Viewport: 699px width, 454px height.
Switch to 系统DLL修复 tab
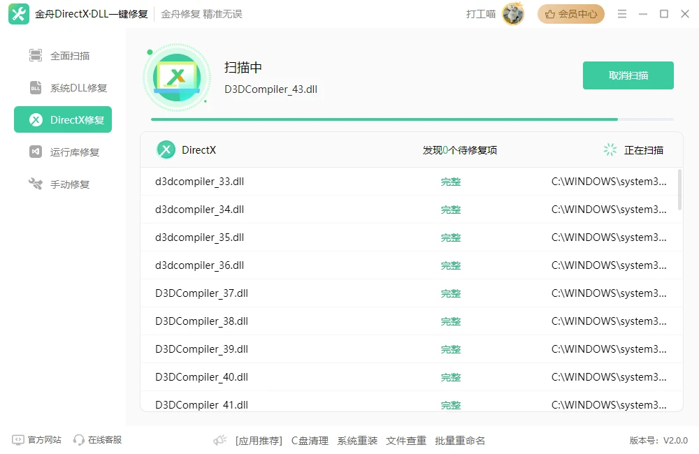pos(63,88)
